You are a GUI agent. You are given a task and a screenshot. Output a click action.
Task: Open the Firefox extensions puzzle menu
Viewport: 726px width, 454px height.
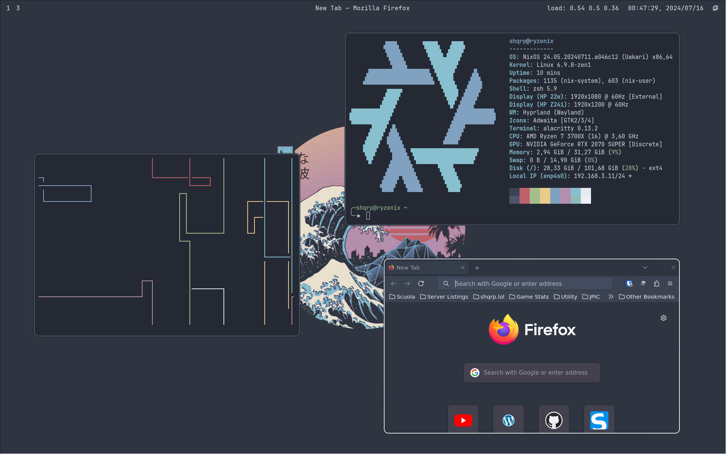pyautogui.click(x=656, y=284)
